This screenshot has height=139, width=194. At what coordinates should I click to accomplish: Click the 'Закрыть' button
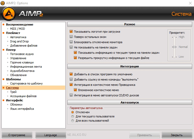(x=177, y=135)
